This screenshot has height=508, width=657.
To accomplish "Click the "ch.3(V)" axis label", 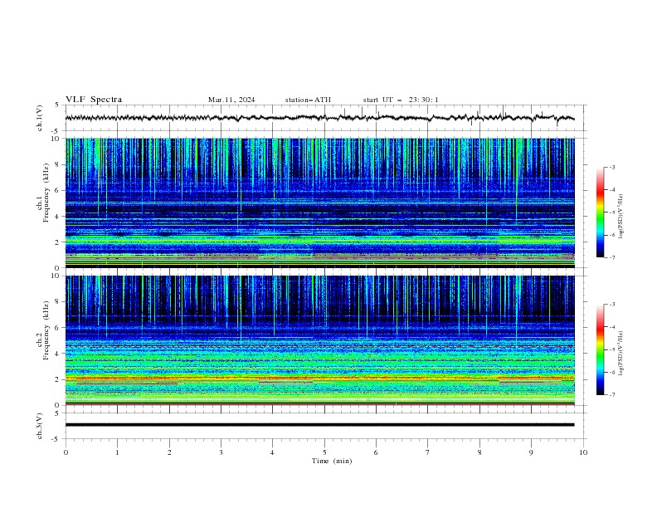I will [40, 426].
